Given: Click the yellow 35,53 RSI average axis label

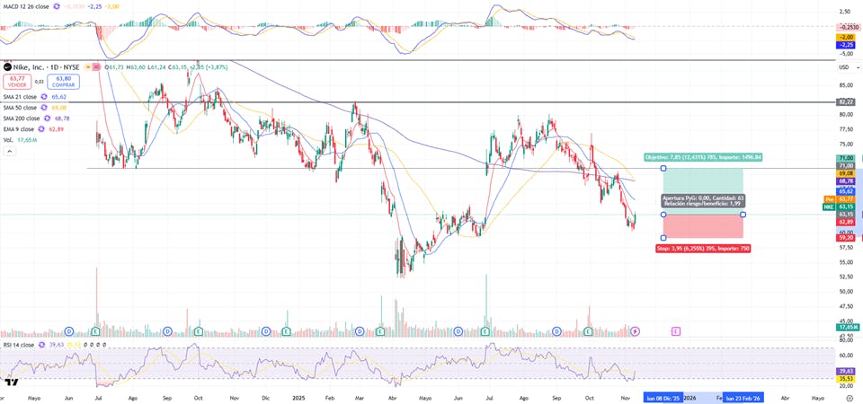Looking at the screenshot, I should point(845,379).
